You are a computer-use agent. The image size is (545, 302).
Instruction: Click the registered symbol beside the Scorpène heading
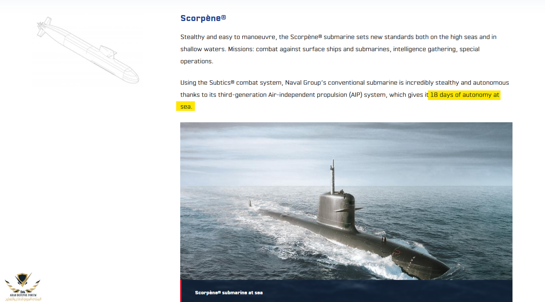(223, 17)
